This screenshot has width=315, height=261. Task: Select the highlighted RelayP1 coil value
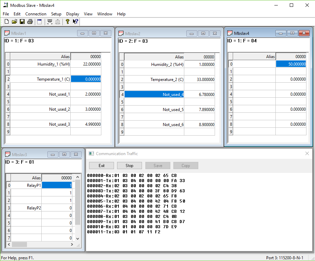[x=57, y=186]
